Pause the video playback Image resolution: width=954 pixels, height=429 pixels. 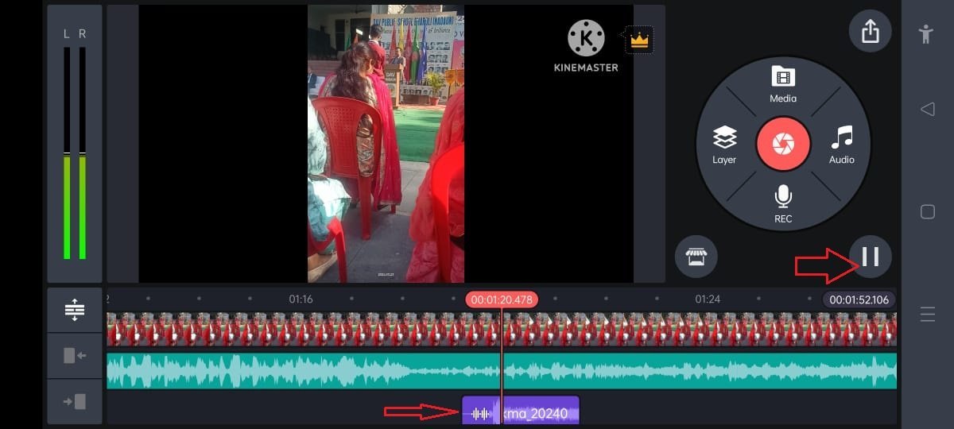870,256
